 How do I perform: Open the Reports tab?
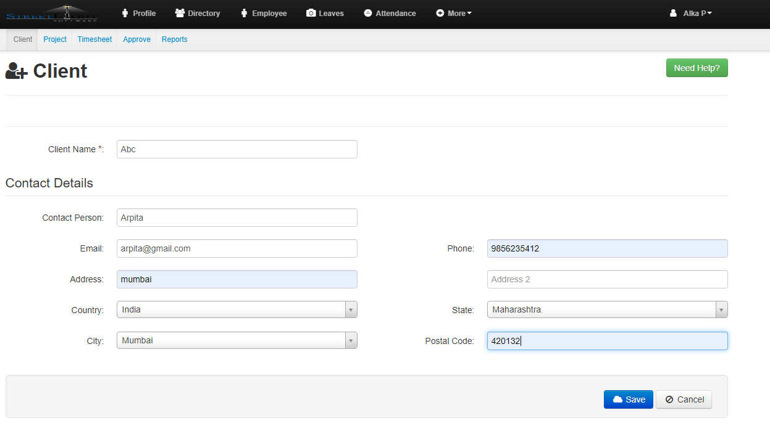click(x=174, y=39)
